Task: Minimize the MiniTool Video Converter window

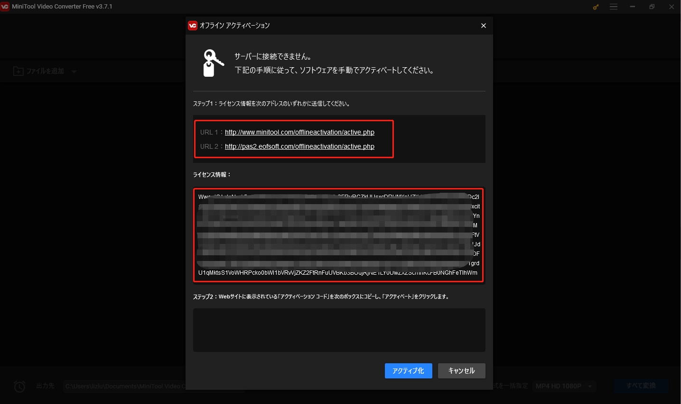Action: tap(633, 7)
